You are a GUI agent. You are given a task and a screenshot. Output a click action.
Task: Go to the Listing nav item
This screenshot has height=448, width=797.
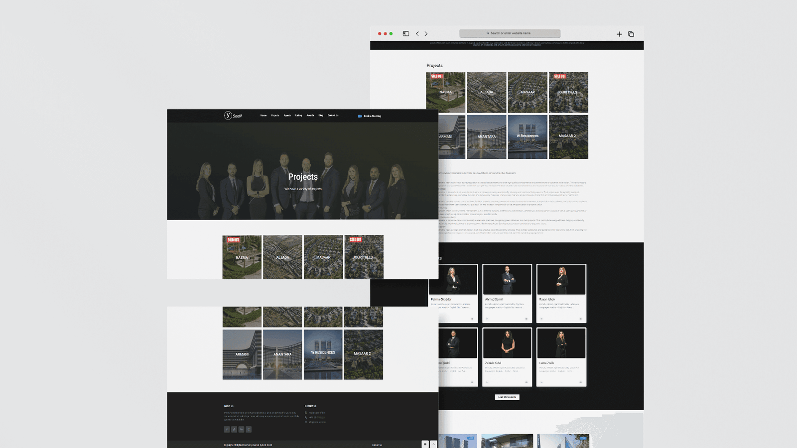[x=298, y=115]
